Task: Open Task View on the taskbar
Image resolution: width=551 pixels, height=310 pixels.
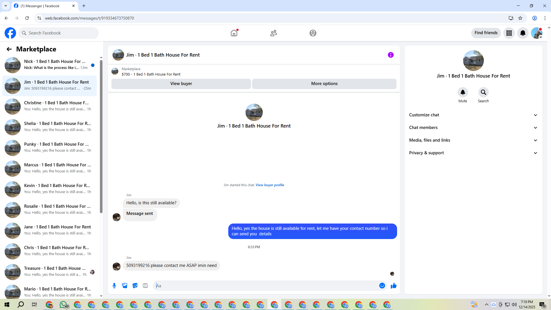Action: pos(34,305)
